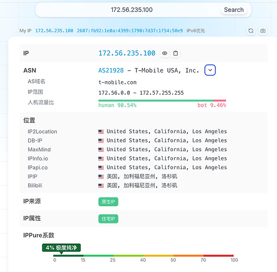Click the 住宅IP attribute badge

point(109,219)
